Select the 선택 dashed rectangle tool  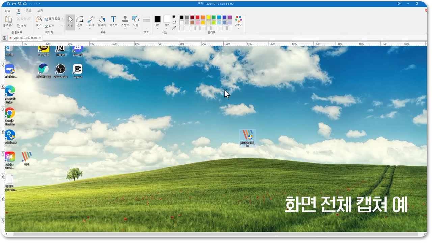[80, 19]
